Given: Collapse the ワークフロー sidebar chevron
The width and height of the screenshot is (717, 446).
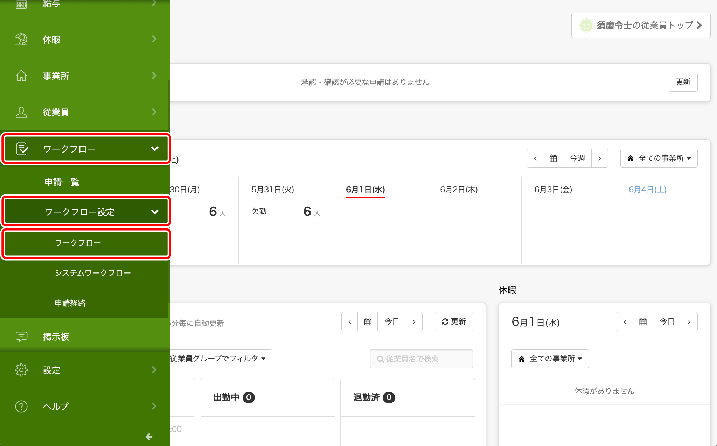Looking at the screenshot, I should 155,149.
